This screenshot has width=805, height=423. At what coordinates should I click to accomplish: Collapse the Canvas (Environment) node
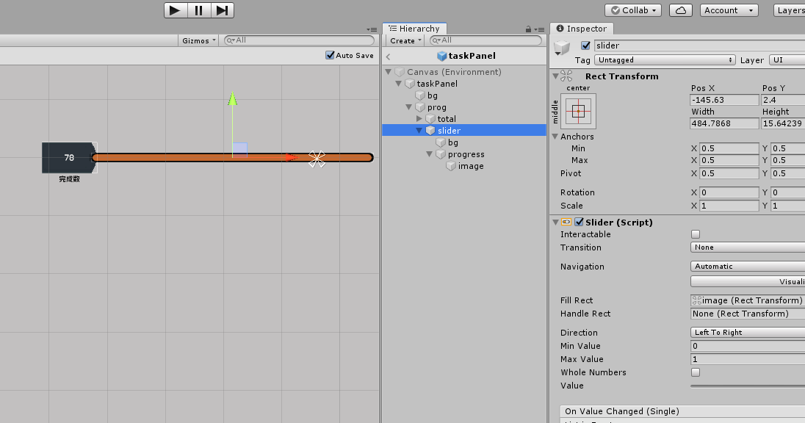[x=389, y=72]
